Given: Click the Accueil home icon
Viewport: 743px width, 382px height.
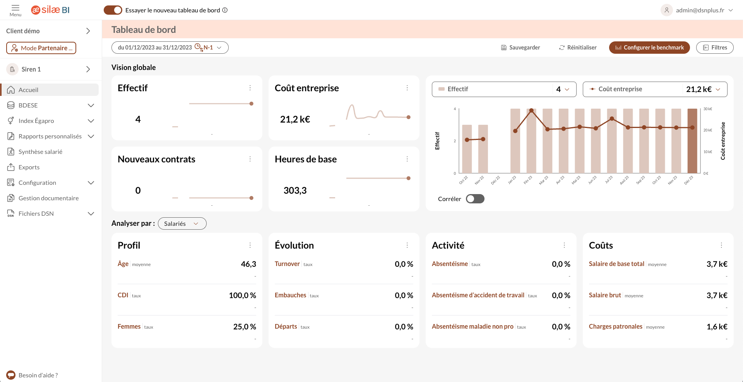Looking at the screenshot, I should 11,90.
